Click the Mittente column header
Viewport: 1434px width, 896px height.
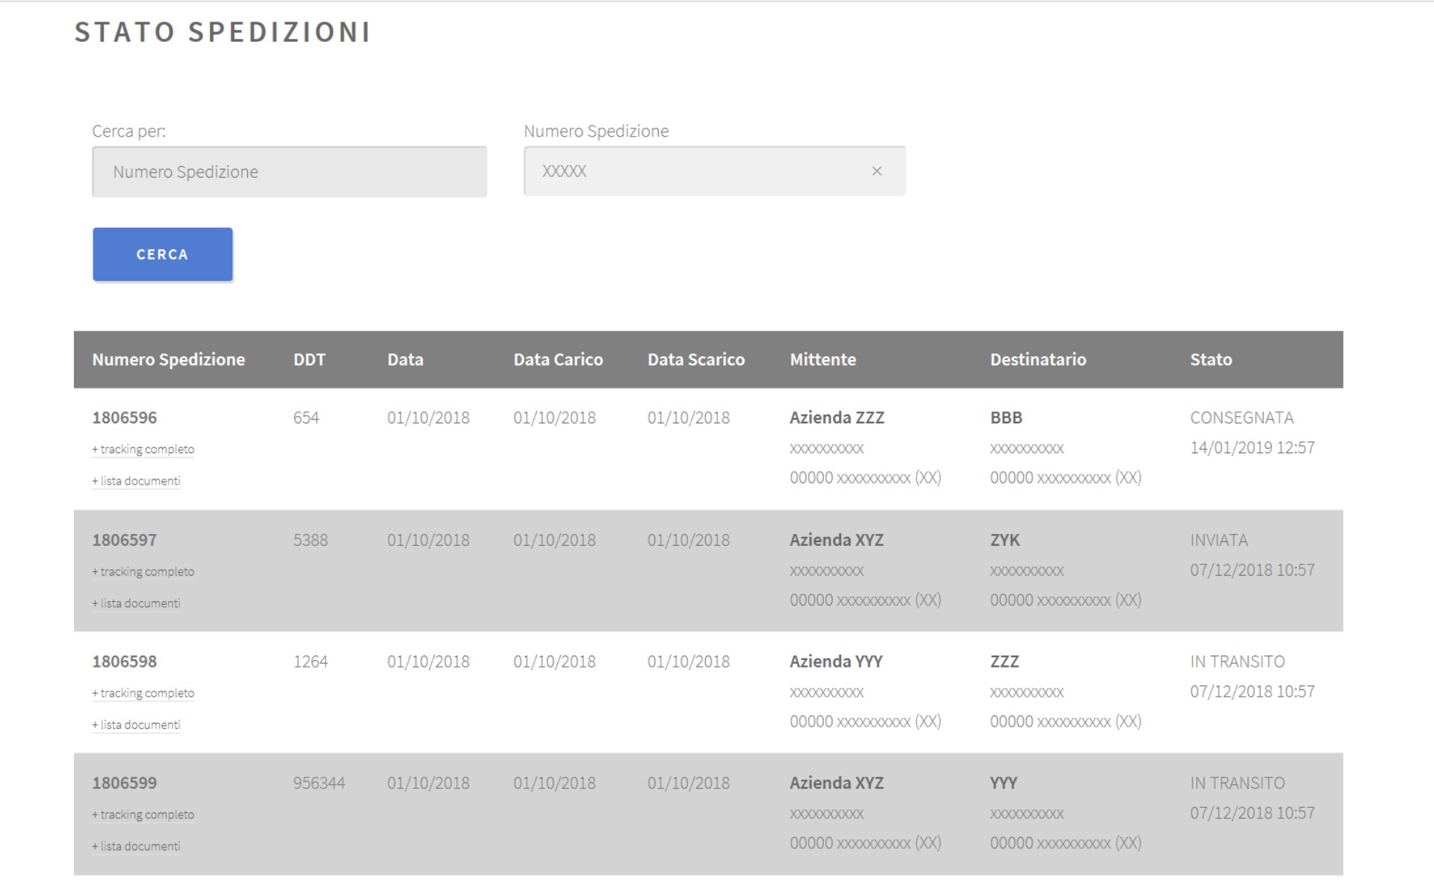(823, 360)
